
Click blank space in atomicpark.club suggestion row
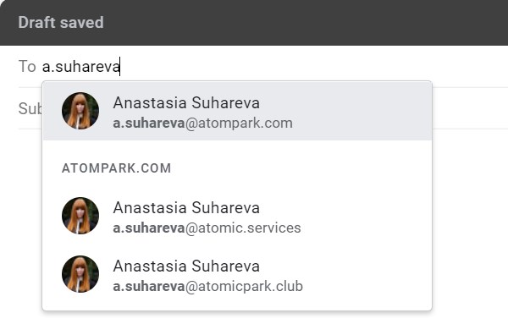click(366, 274)
